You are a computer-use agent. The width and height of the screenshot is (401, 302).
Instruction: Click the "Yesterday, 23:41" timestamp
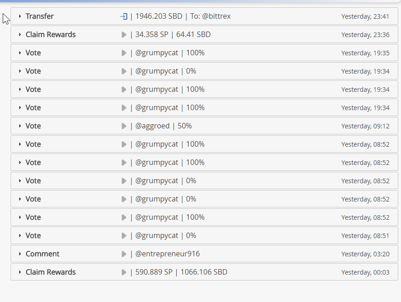pyautogui.click(x=365, y=16)
